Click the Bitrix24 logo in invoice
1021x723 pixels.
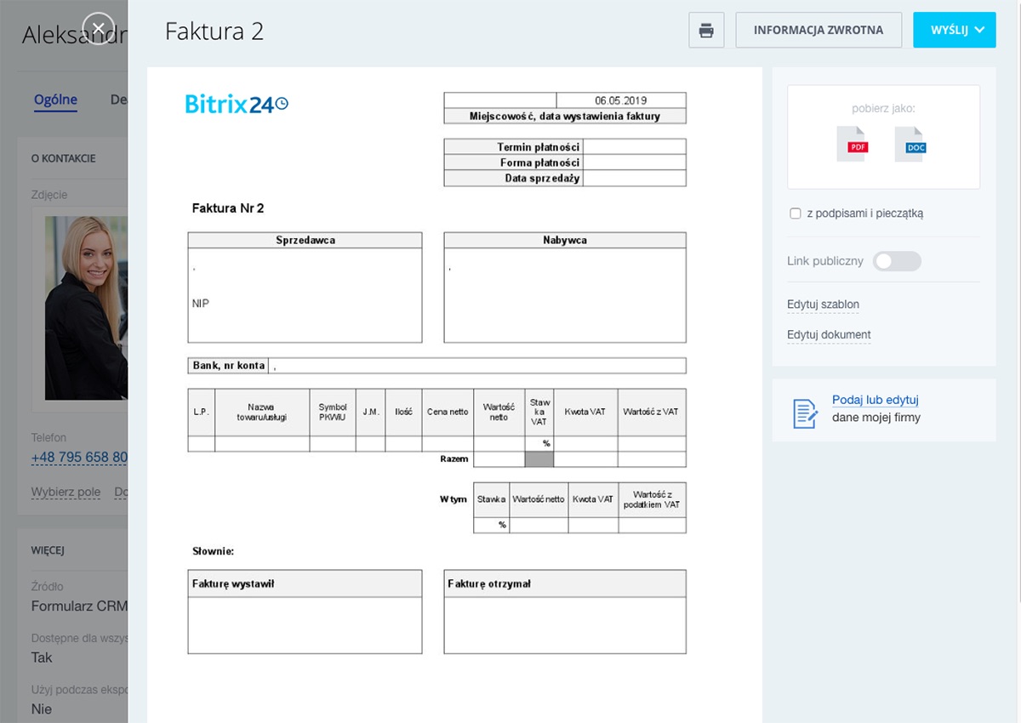[237, 104]
